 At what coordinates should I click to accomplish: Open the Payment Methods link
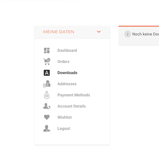coord(74,95)
